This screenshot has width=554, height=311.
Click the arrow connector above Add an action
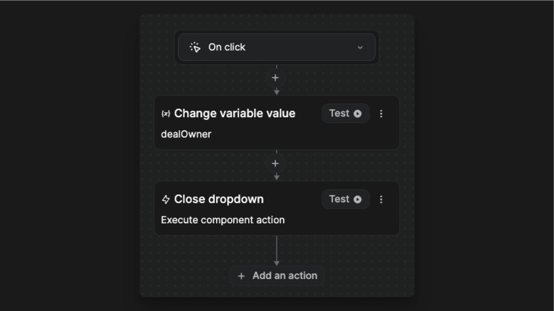(276, 252)
